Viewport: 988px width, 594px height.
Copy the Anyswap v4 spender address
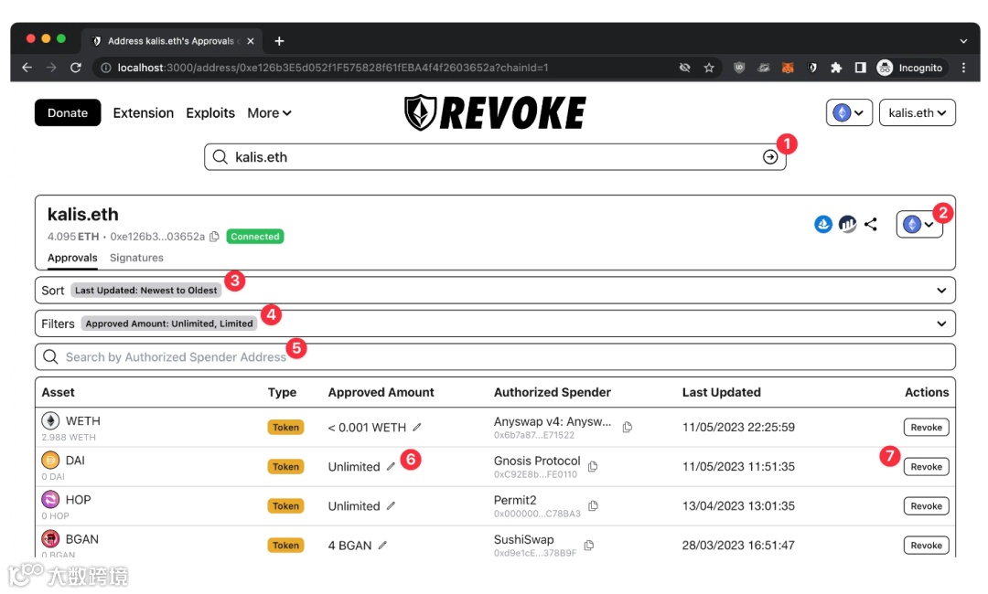pyautogui.click(x=627, y=428)
